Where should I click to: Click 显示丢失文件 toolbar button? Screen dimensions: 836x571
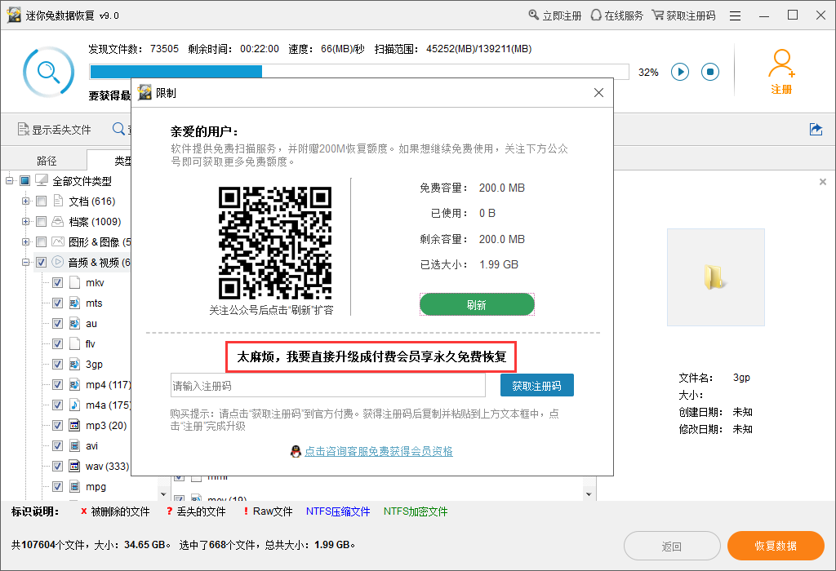(55, 130)
